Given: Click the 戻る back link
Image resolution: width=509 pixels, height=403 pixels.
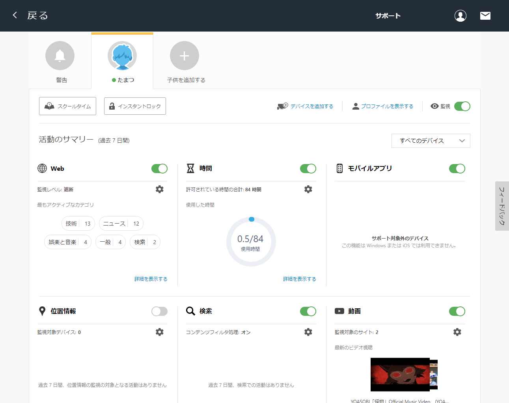Looking at the screenshot, I should click(x=37, y=15).
